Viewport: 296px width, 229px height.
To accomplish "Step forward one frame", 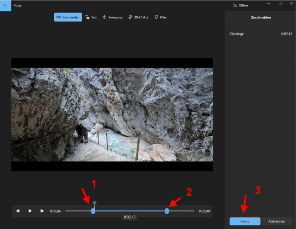I will pyautogui.click(x=42, y=211).
